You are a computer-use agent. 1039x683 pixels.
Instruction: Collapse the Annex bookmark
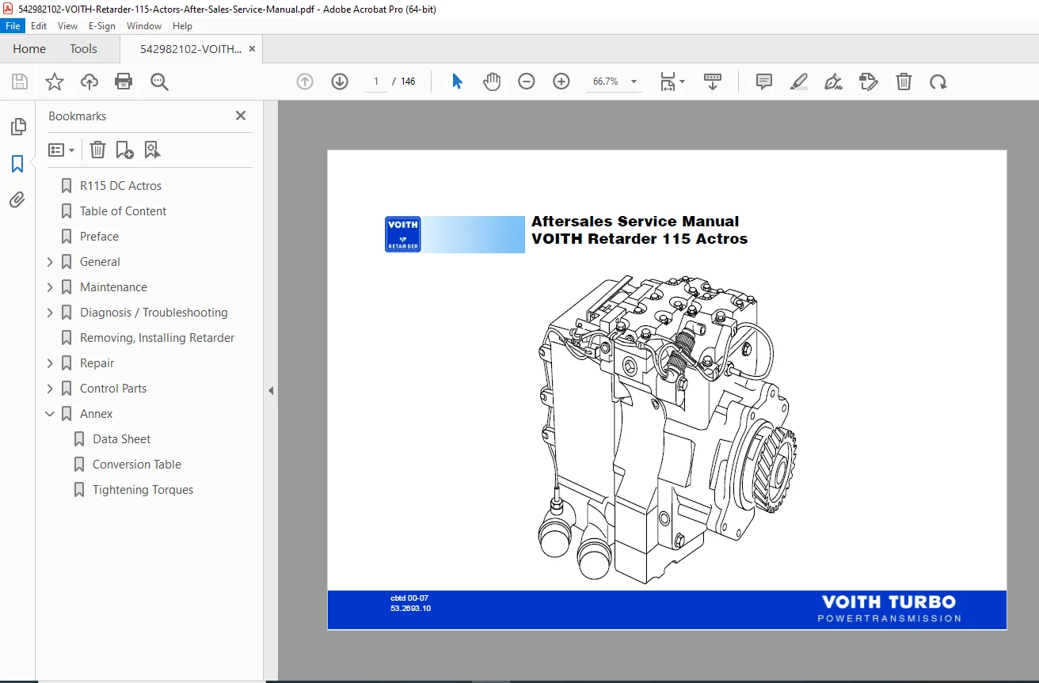tap(50, 414)
